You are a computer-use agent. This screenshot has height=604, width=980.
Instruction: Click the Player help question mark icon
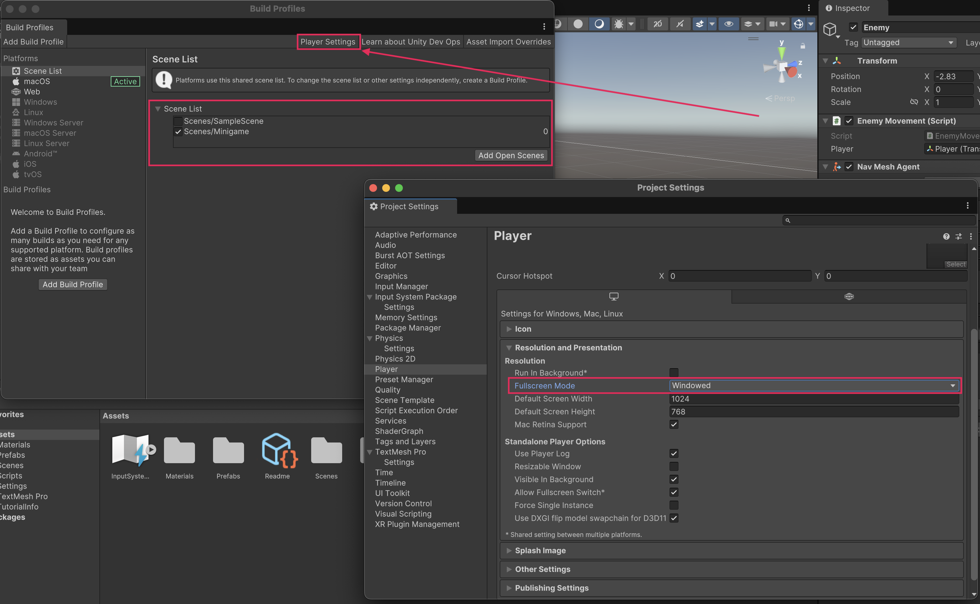946,236
